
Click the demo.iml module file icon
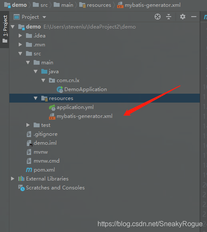pos(29,143)
